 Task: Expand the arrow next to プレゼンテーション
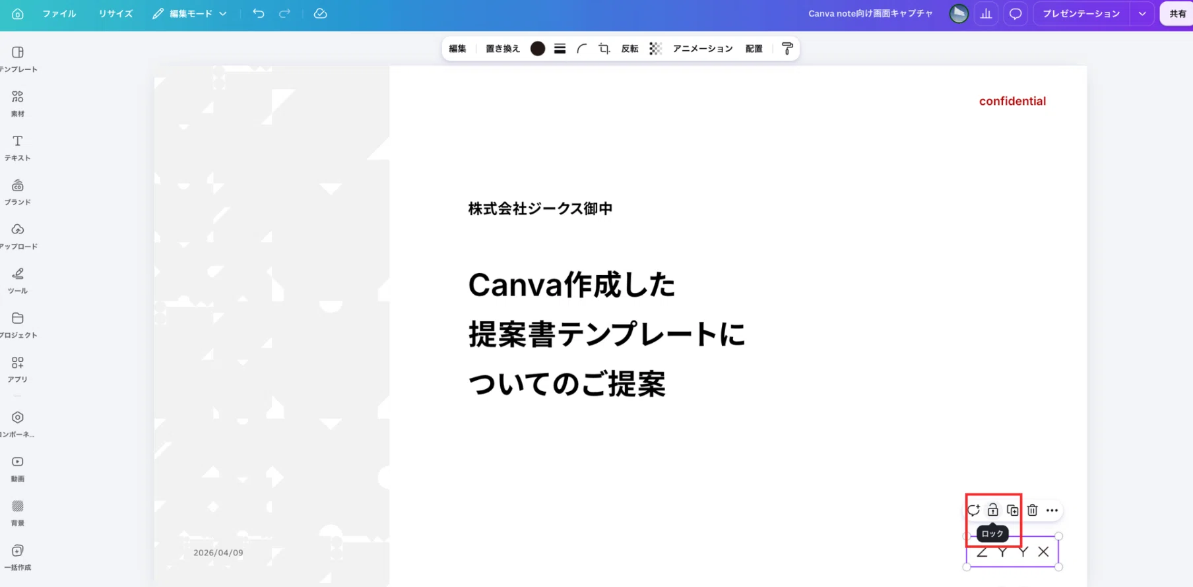[1142, 13]
